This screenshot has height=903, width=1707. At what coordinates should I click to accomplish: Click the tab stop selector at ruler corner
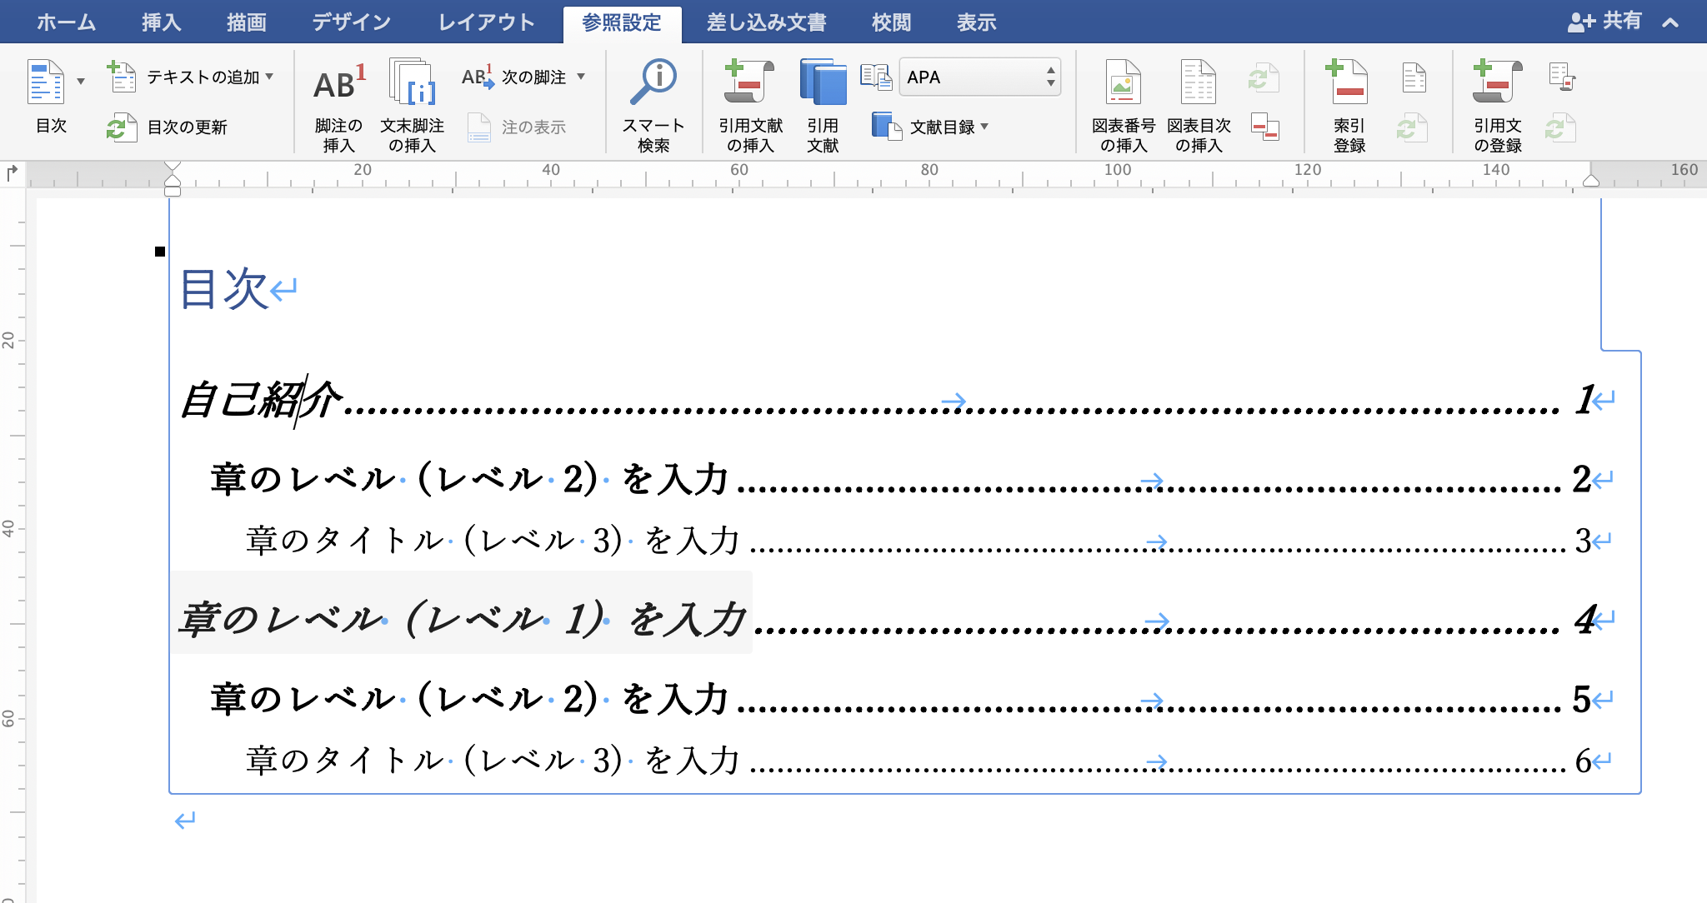12,173
